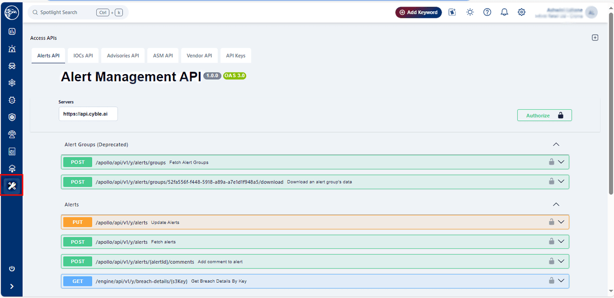Image resolution: width=614 pixels, height=298 pixels.
Task: Click the Spotlight Search field
Action: 78,12
